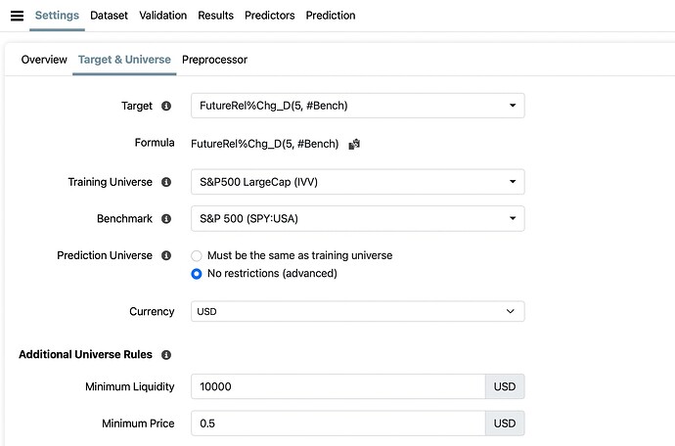Viewport: 675px width, 446px height.
Task: Expand the Training Universe dropdown
Action: click(357, 182)
